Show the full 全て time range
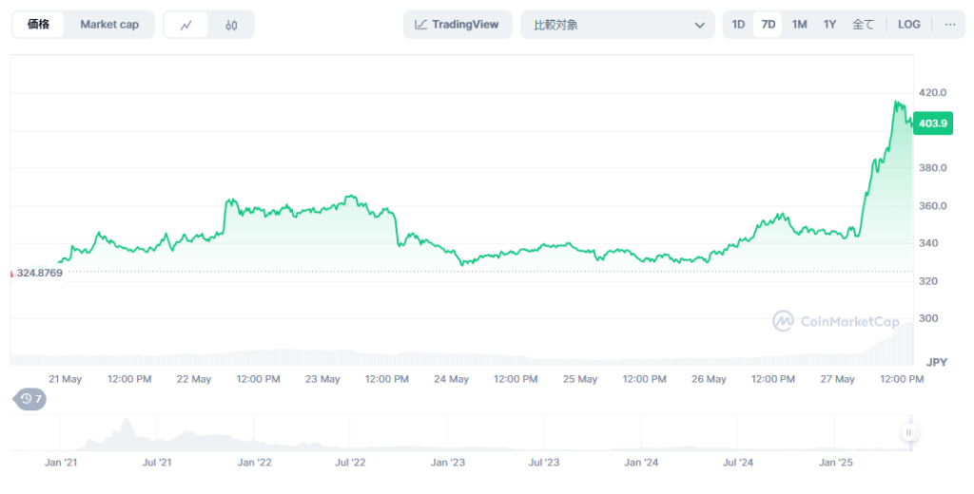The image size is (974, 494). point(863,25)
